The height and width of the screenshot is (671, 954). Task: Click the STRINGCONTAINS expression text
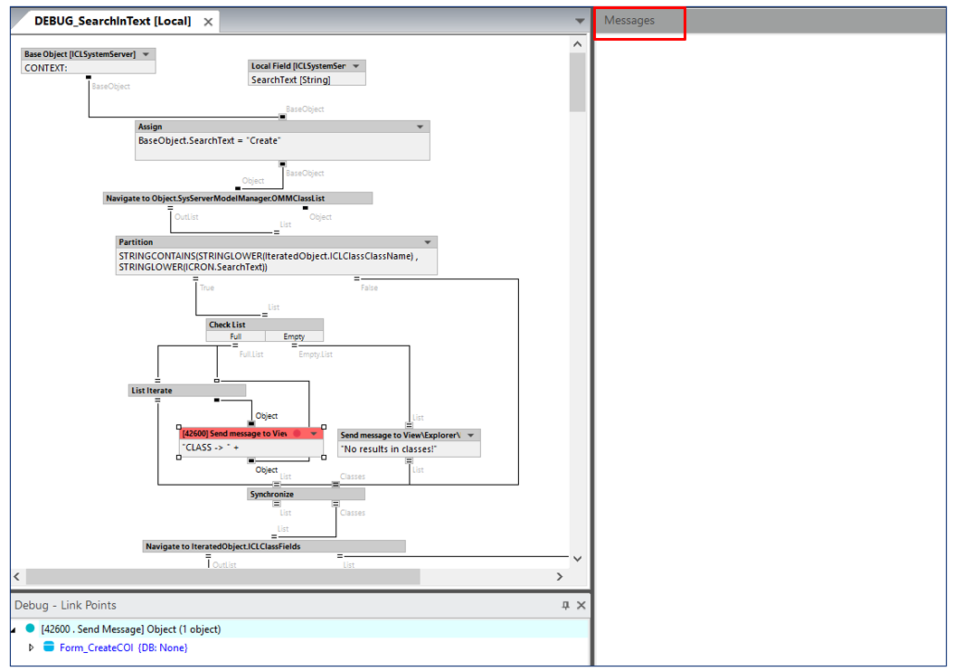click(x=269, y=261)
